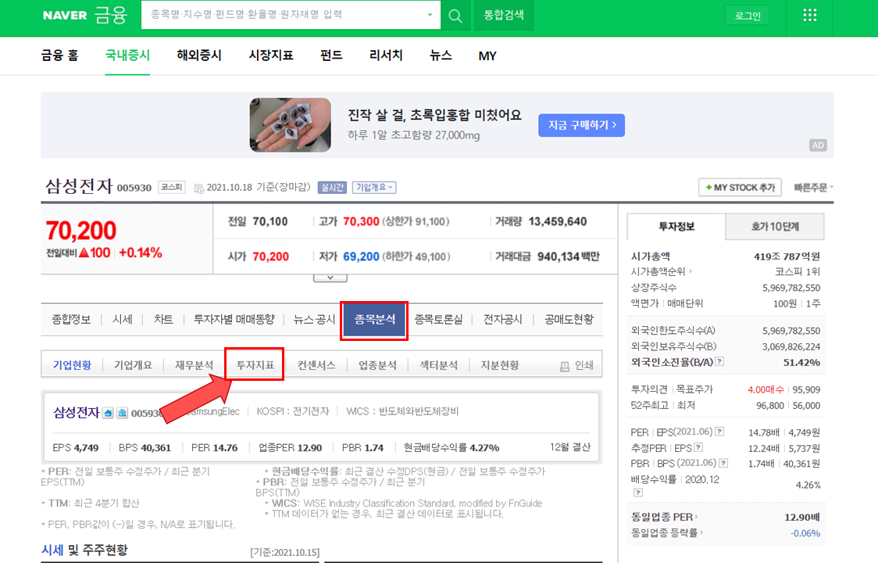878x563 pixels.
Task: Switch to the 뉴스·공시 tab
Action: (x=314, y=320)
